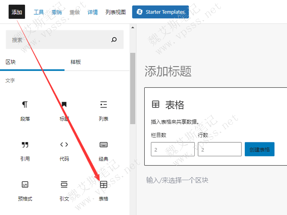Open the 工具 tools menu
287x215 pixels.
pos(39,12)
